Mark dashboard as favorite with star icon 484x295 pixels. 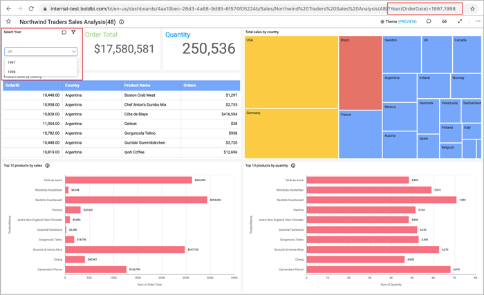click(x=8, y=21)
